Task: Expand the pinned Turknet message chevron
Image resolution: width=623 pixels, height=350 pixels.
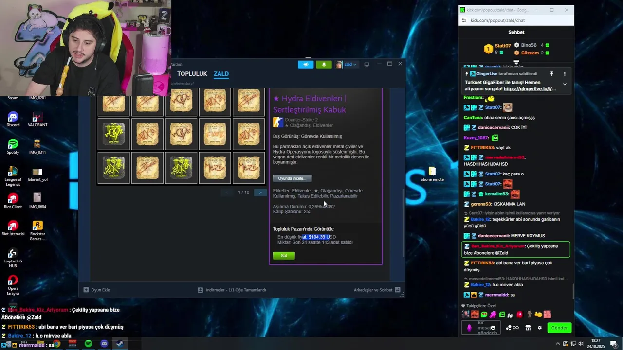Action: [x=565, y=84]
